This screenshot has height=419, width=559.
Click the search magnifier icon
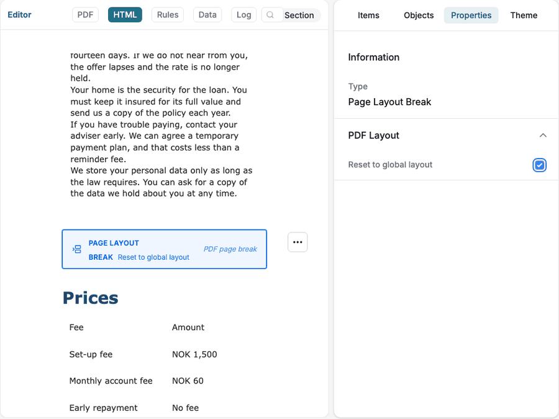270,15
